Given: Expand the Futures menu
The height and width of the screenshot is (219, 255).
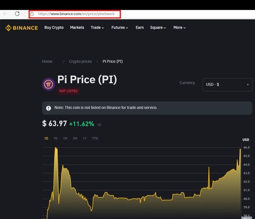Looking at the screenshot, I should point(120,28).
